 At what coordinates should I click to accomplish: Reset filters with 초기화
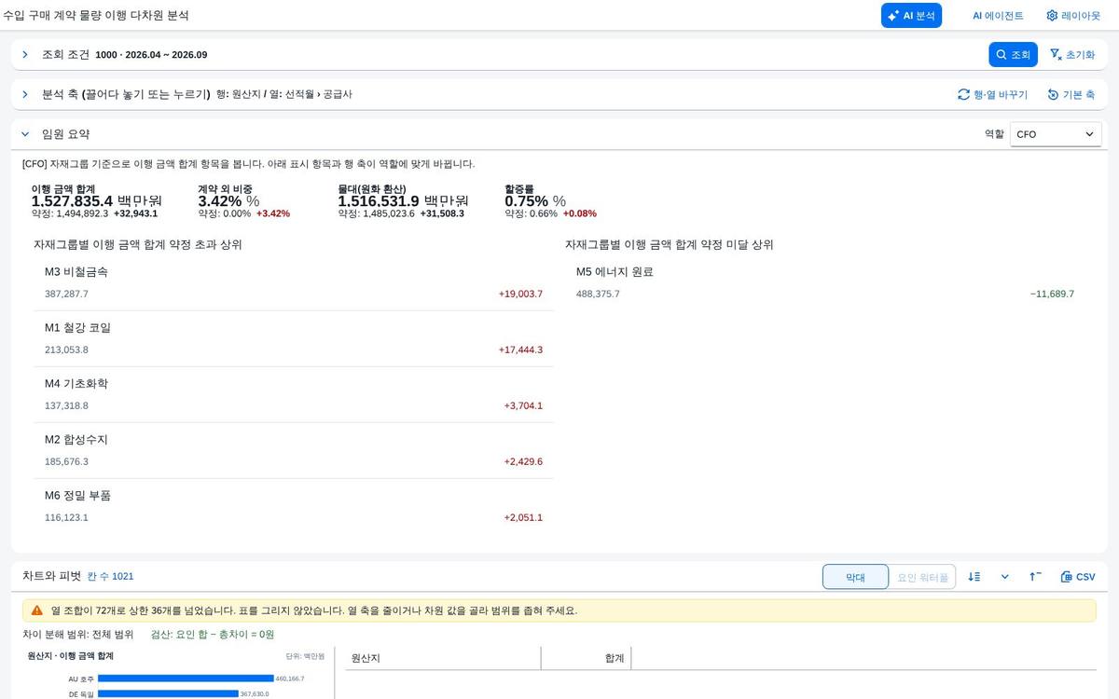tap(1072, 55)
